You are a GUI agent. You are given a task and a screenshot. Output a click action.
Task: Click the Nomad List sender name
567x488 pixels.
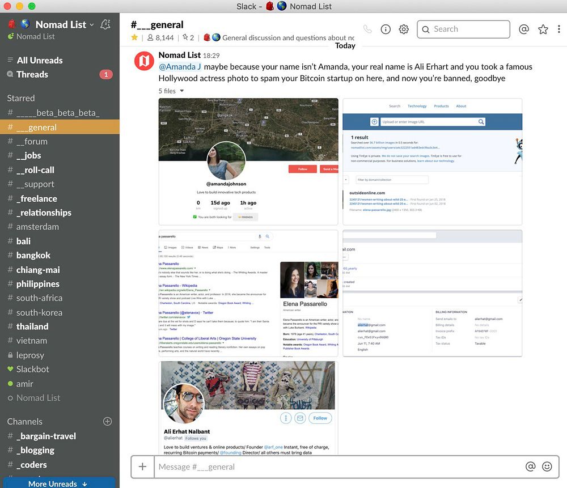pos(179,55)
